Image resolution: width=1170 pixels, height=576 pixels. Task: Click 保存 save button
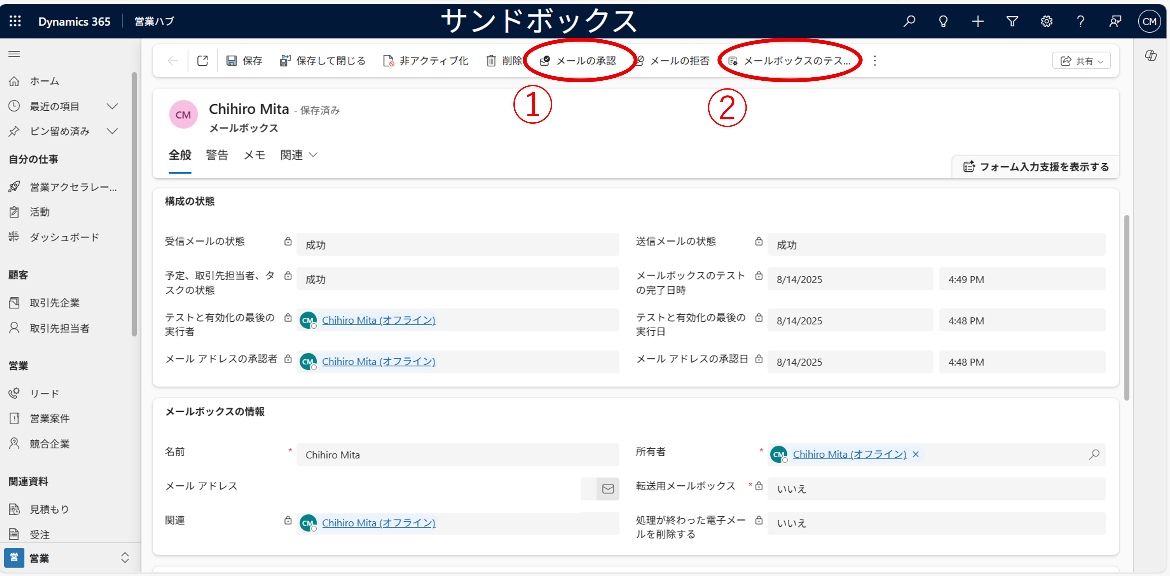point(244,61)
